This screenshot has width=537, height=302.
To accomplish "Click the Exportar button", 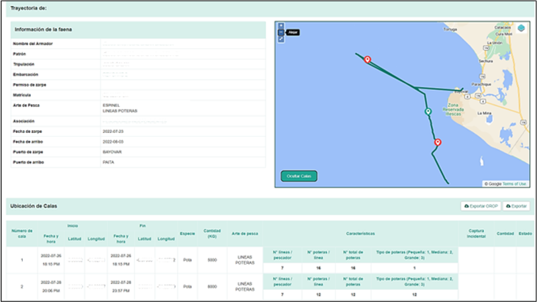I will point(516,206).
